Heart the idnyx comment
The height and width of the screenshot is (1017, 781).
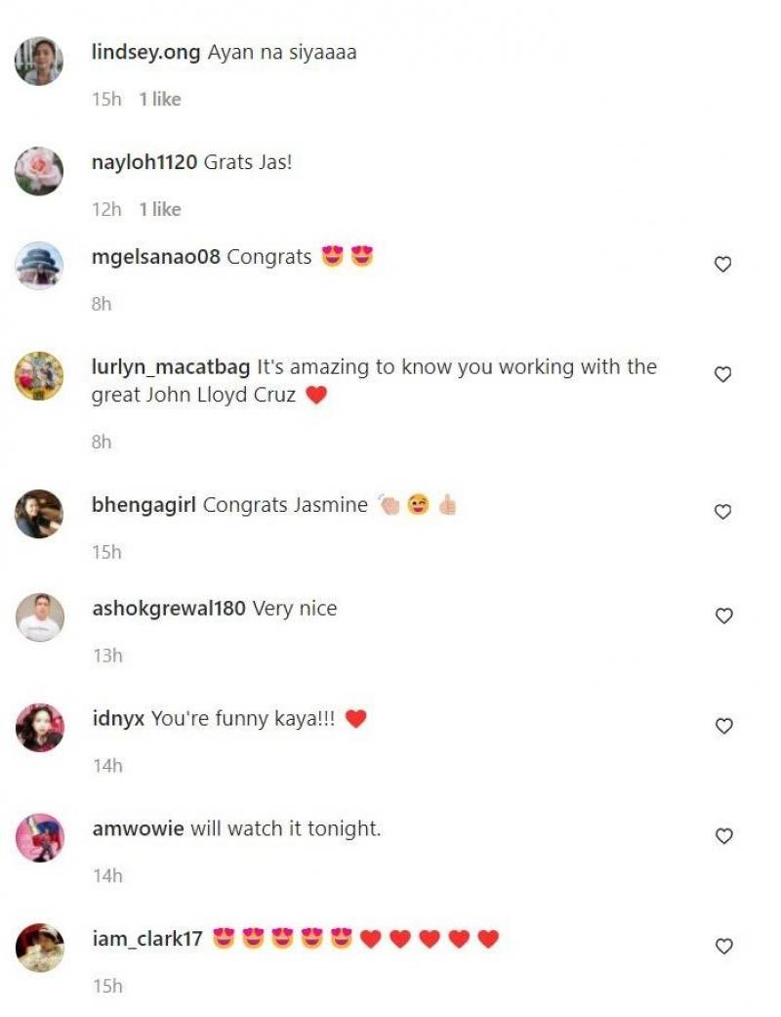pos(724,726)
